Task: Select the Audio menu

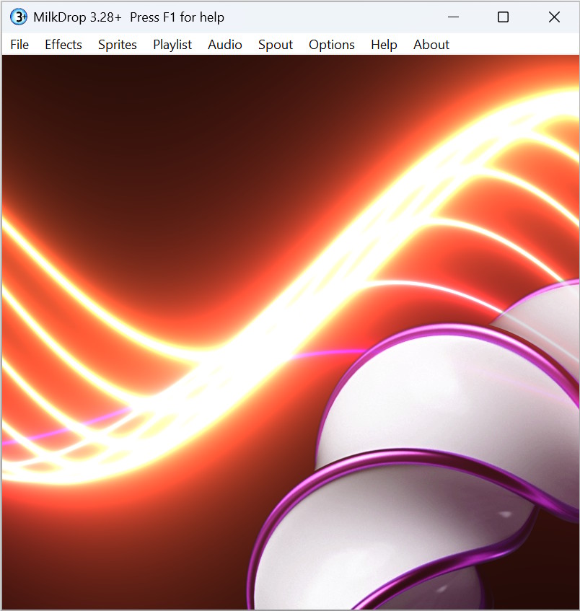Action: [225, 45]
